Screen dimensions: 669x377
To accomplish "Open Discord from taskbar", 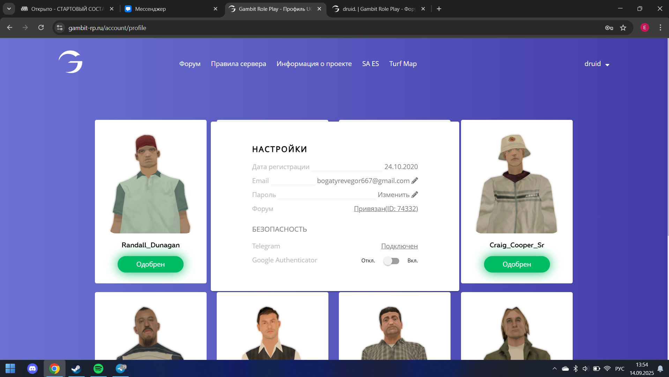I will (x=32, y=369).
